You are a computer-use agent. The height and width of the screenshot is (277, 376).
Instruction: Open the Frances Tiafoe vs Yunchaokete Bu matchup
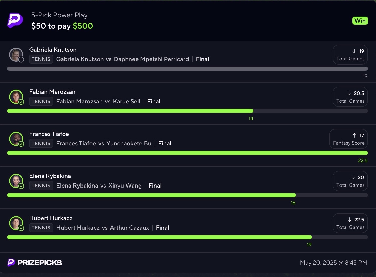[x=104, y=143]
